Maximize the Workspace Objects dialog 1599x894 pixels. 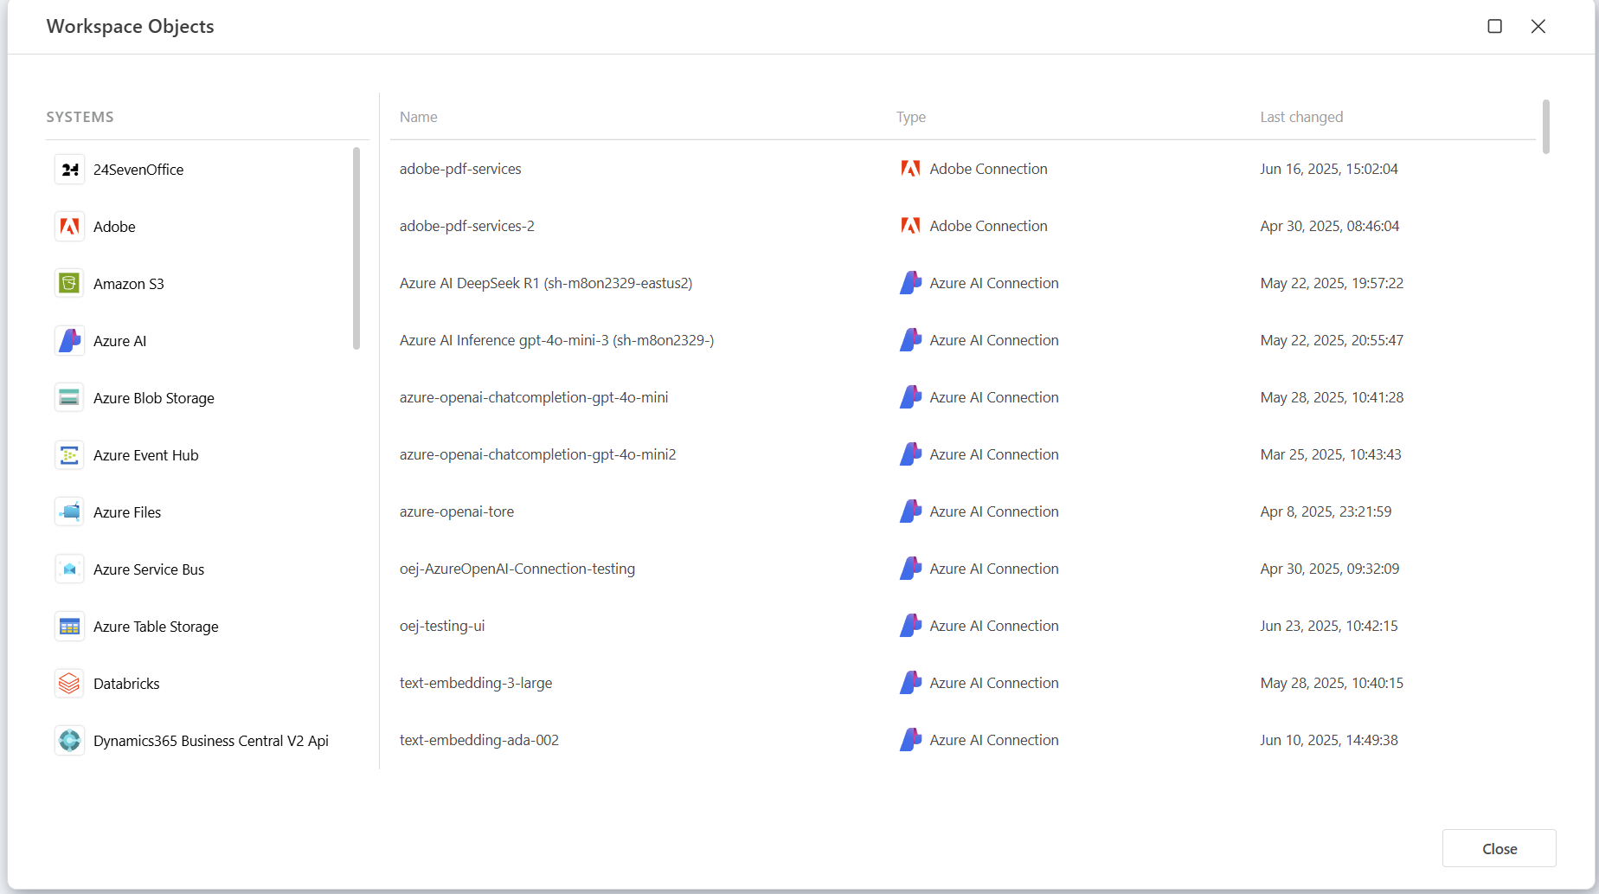click(1494, 26)
